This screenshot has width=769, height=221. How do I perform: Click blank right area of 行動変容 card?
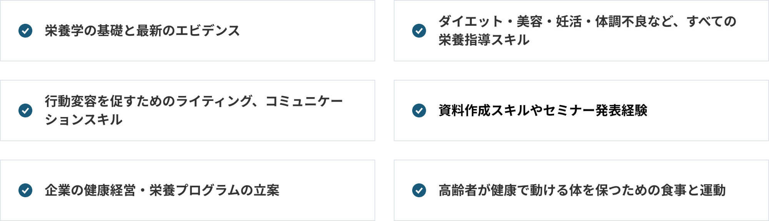click(360, 110)
